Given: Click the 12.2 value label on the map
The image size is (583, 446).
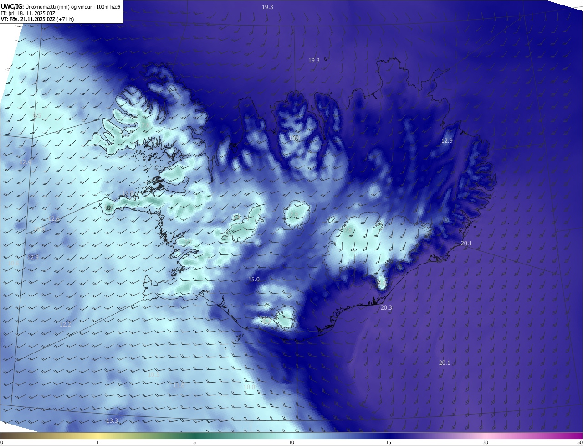Looking at the screenshot, I should pyautogui.click(x=66, y=325).
